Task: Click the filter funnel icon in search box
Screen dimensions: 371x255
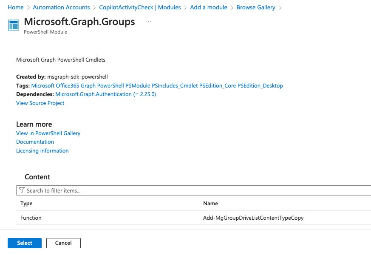Action: click(22, 190)
